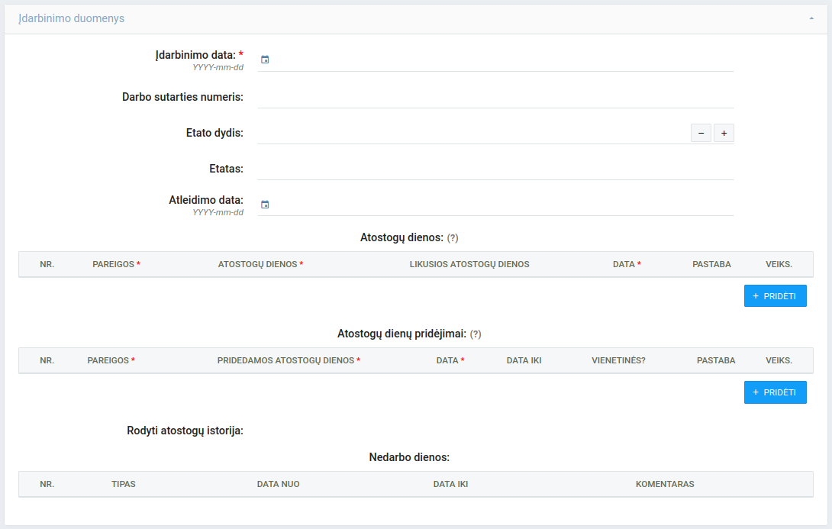
Task: Decrease Etato dydis with minus button
Action: 701,133
